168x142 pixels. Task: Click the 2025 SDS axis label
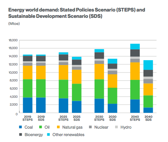77,118
